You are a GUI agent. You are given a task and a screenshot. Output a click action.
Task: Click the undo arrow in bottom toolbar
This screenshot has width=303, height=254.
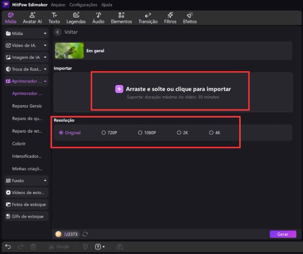[x=8, y=247]
